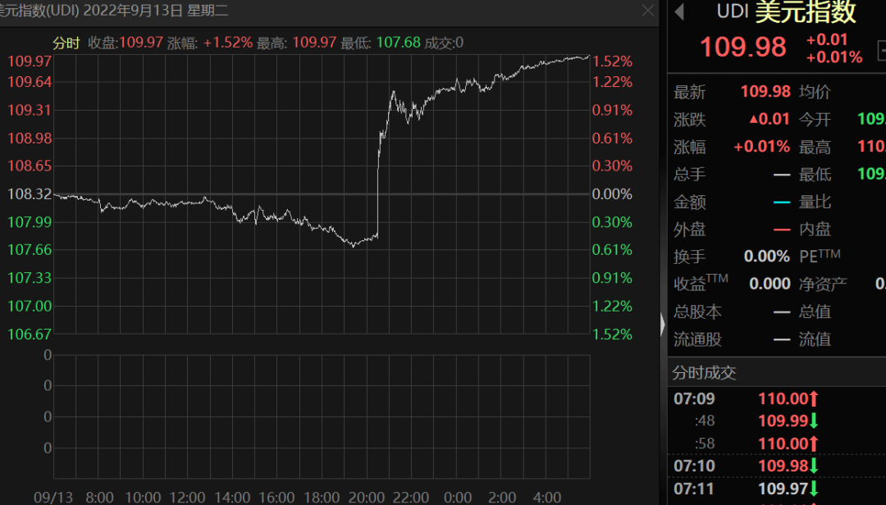
Task: Click the down arrow on the :48 trade
Action: point(814,421)
